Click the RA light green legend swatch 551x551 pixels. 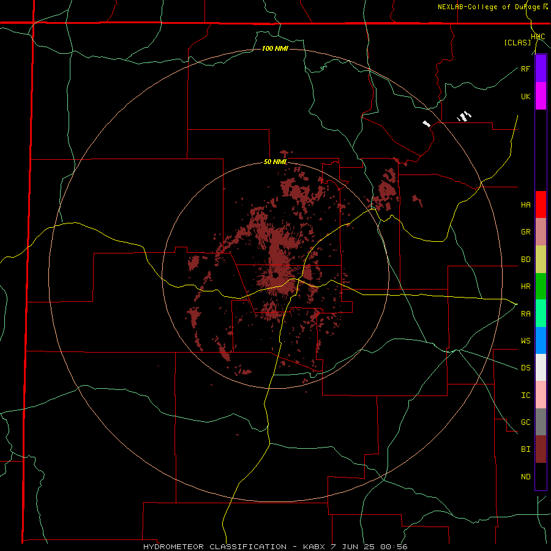[541, 313]
